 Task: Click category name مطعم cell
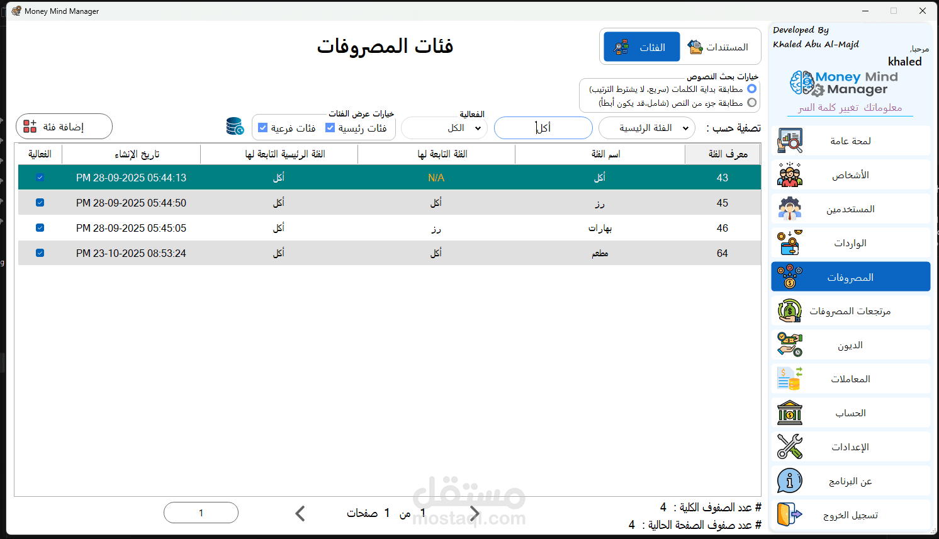(x=600, y=253)
